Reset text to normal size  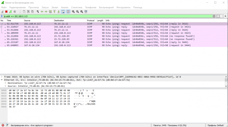coord(82,12)
